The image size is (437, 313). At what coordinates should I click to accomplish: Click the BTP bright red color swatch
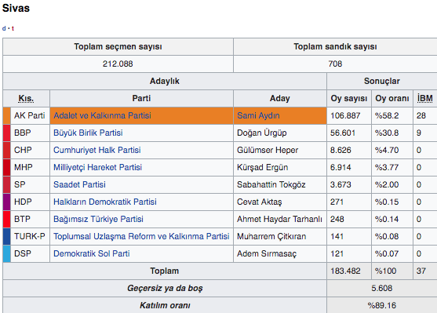pyautogui.click(x=7, y=220)
